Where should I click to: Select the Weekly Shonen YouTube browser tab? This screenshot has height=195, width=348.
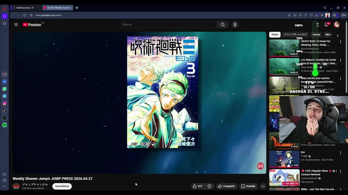tap(58, 8)
